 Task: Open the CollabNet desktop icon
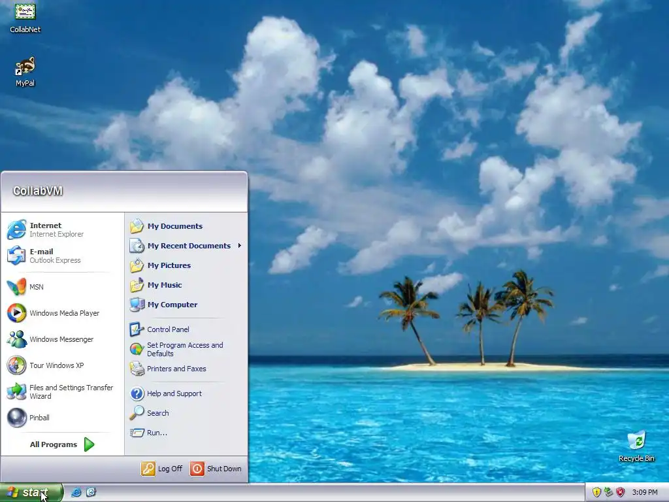coord(25,18)
